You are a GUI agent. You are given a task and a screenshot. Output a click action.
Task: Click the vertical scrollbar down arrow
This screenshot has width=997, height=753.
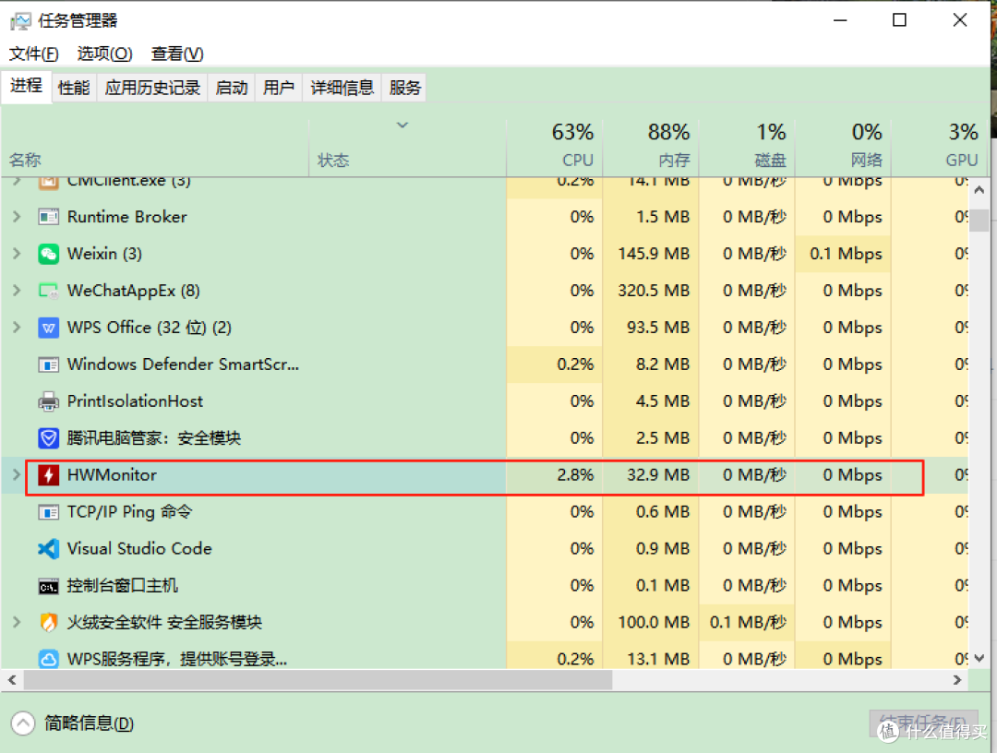tap(979, 658)
